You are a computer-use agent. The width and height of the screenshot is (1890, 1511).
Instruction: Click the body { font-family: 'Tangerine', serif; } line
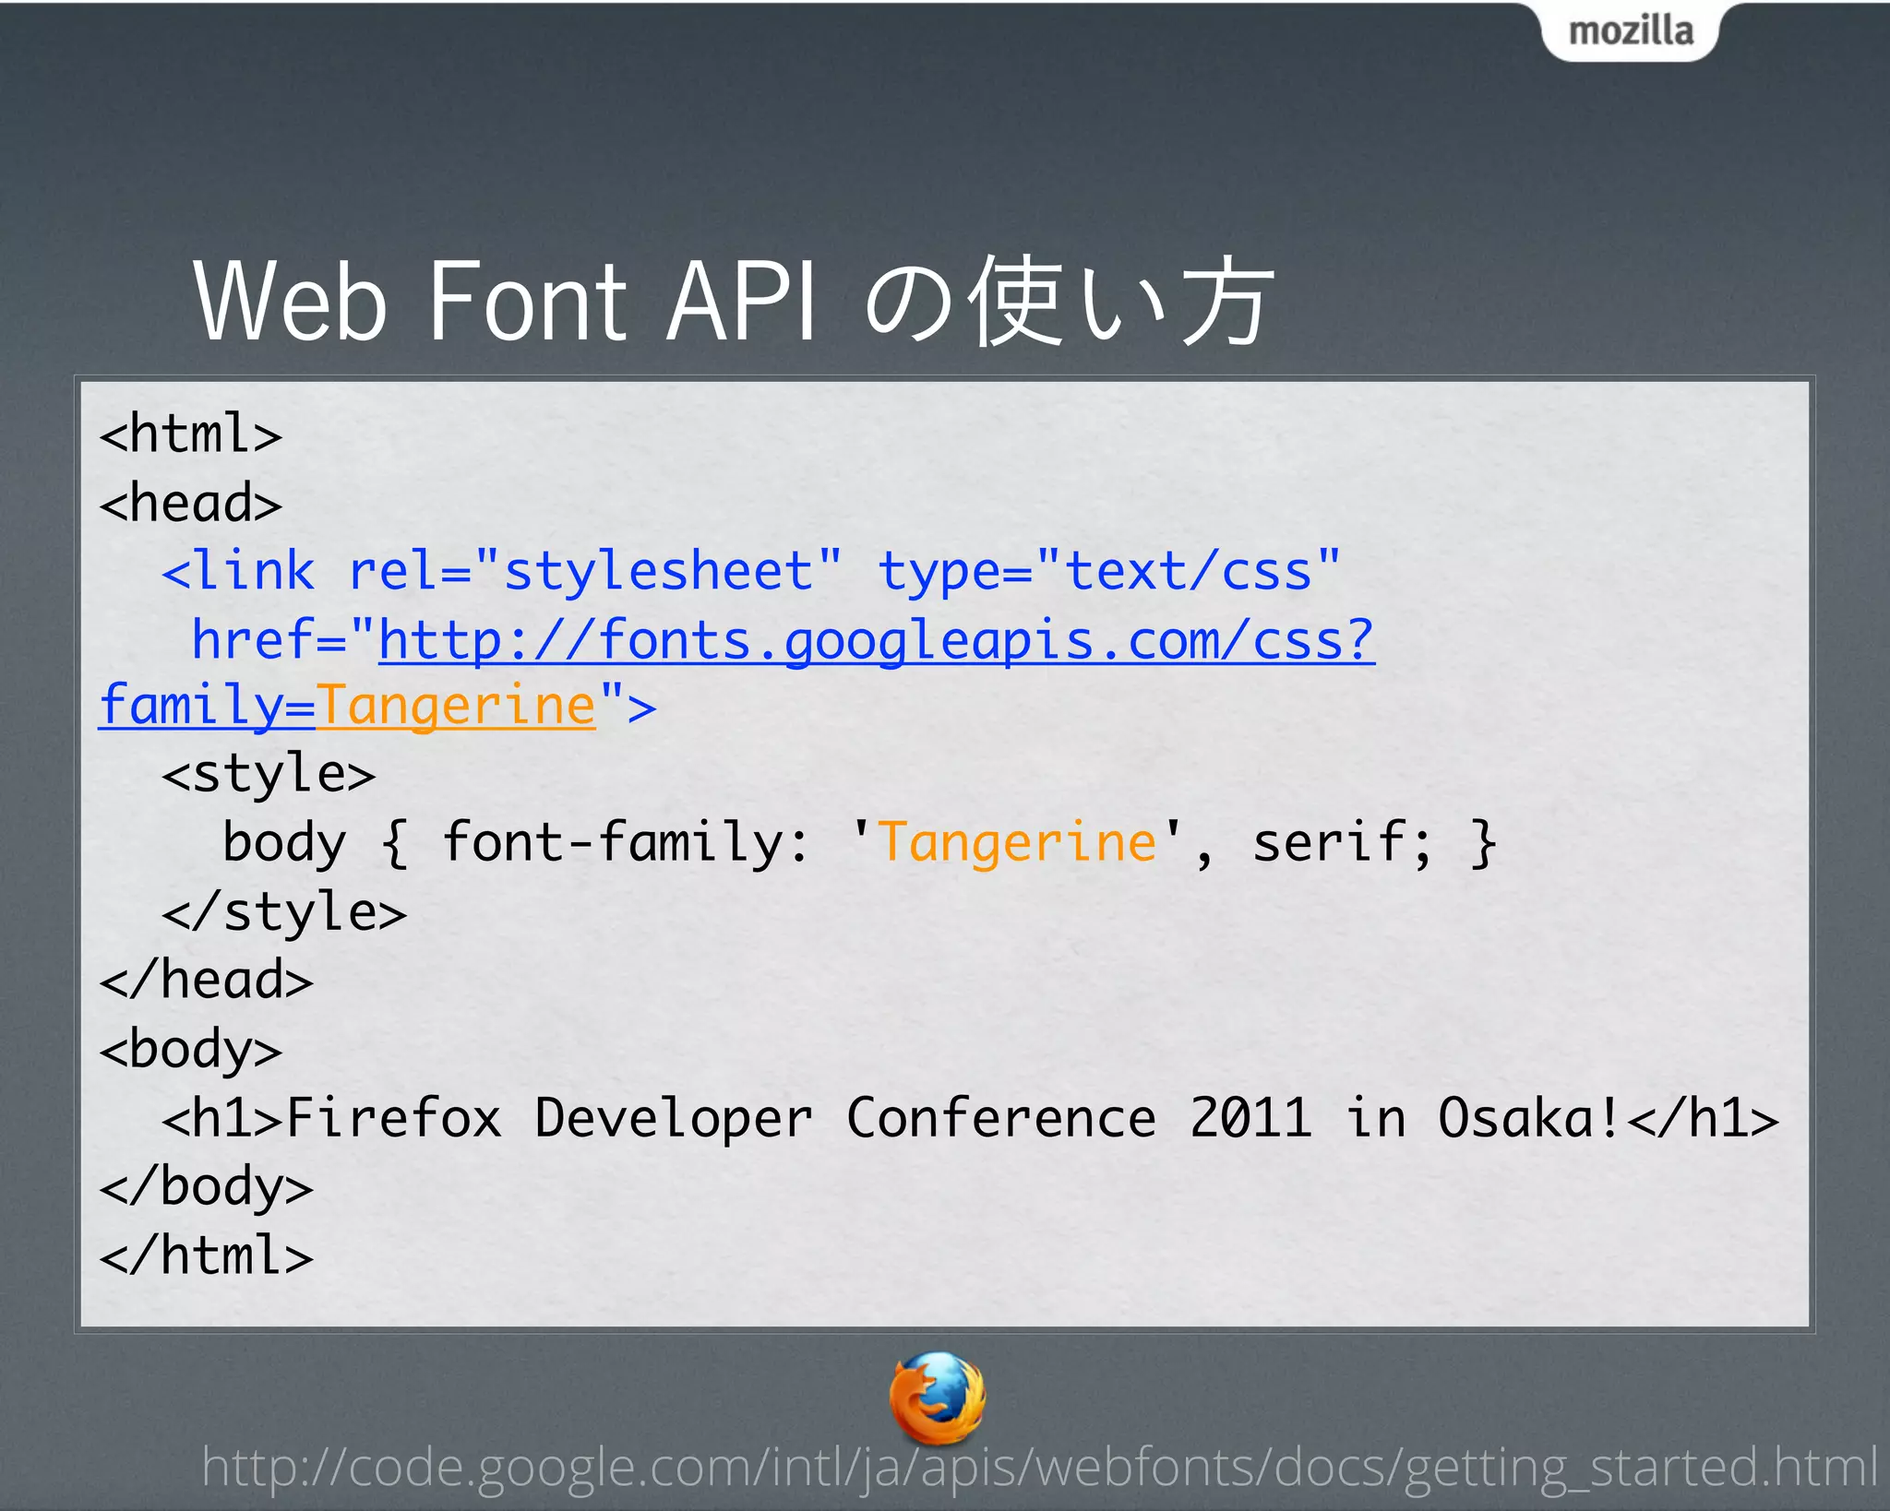[858, 843]
